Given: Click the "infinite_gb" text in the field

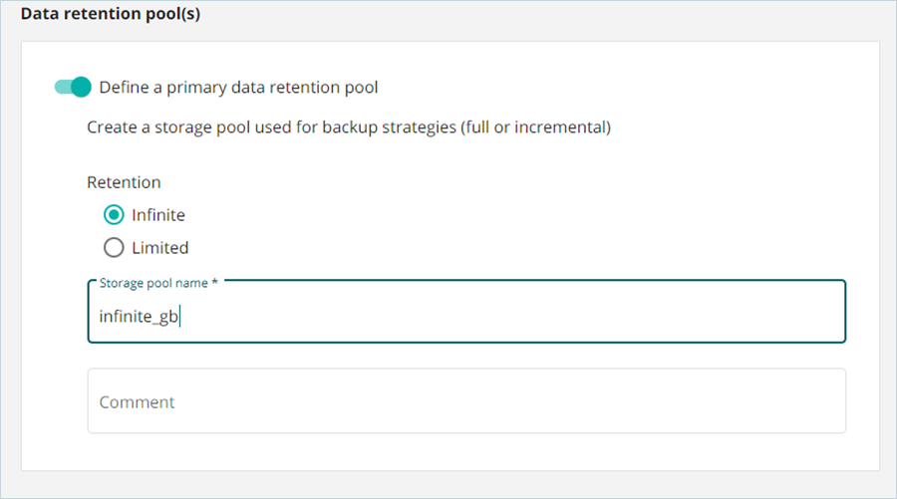Looking at the screenshot, I should pos(139,317).
